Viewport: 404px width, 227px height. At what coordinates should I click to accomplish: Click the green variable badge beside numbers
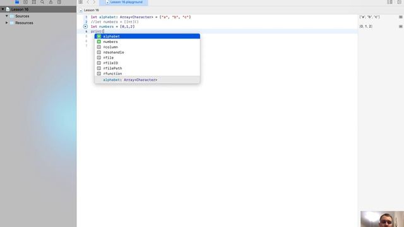click(99, 42)
